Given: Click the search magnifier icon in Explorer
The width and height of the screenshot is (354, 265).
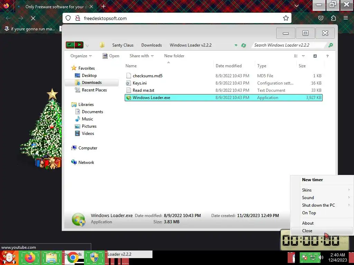Looking at the screenshot, I should point(330,45).
